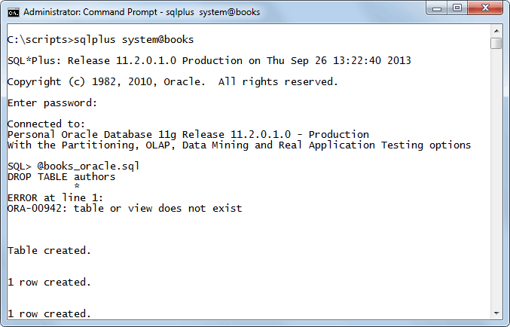This screenshot has width=510, height=327.
Task: Click the 'Connected to:' text line
Action: (46, 124)
